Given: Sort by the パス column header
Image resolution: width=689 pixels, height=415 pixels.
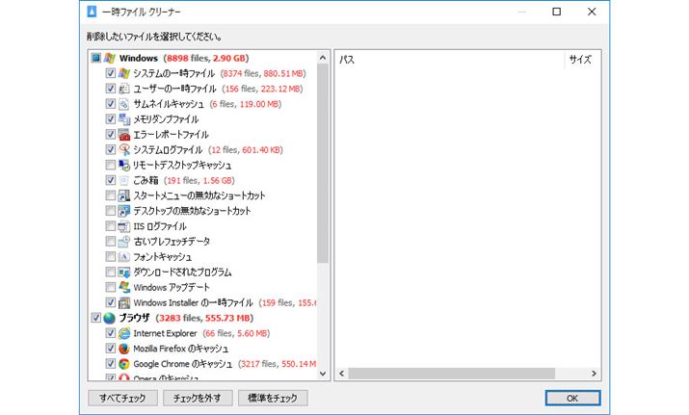Looking at the screenshot, I should pyautogui.click(x=448, y=60).
